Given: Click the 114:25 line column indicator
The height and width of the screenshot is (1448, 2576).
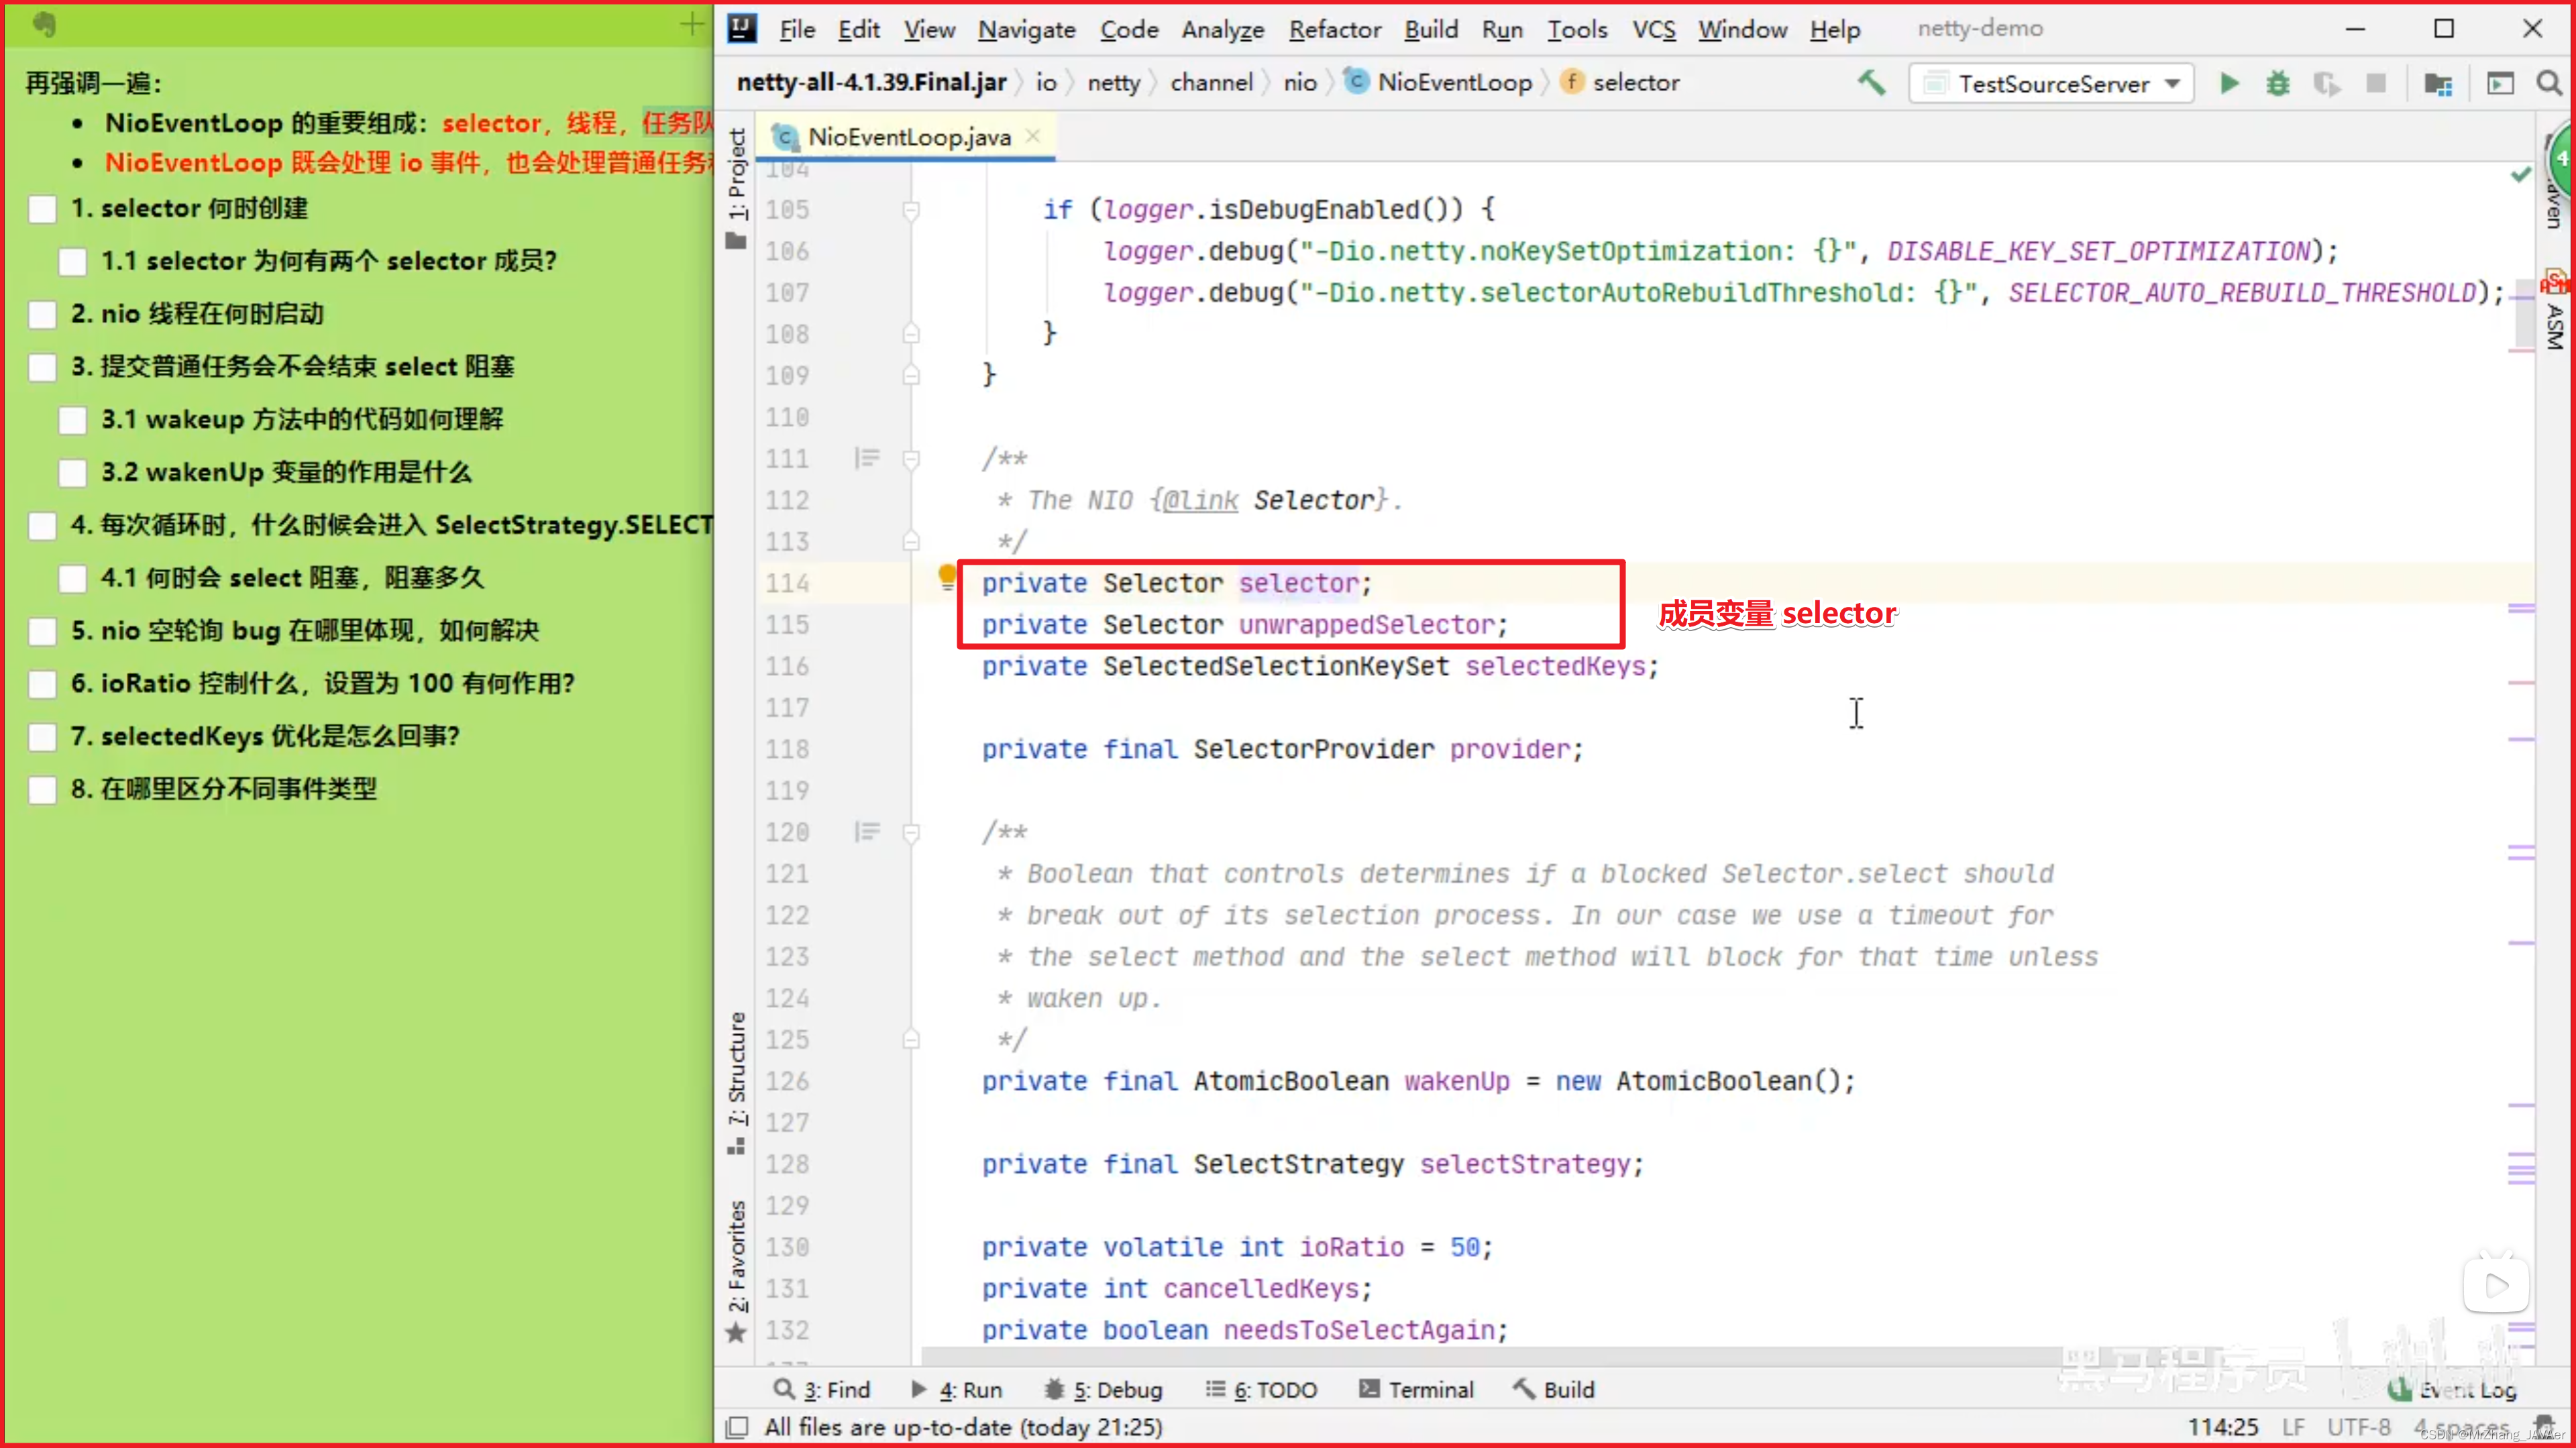Looking at the screenshot, I should 2222,1427.
